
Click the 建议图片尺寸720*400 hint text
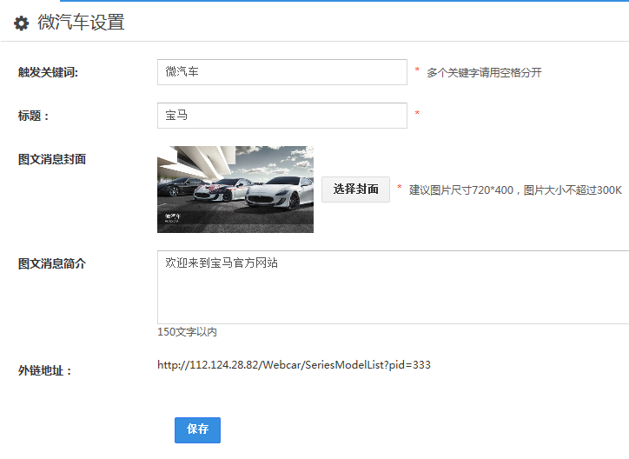pos(515,190)
